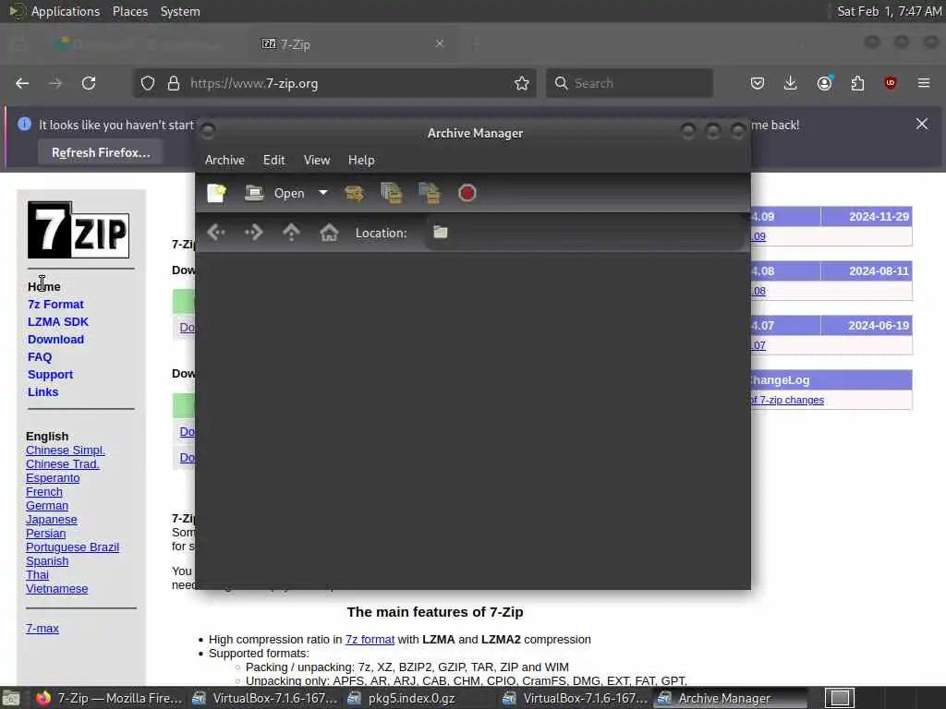Reload the 7-zip.org page
946x709 pixels.
[89, 83]
